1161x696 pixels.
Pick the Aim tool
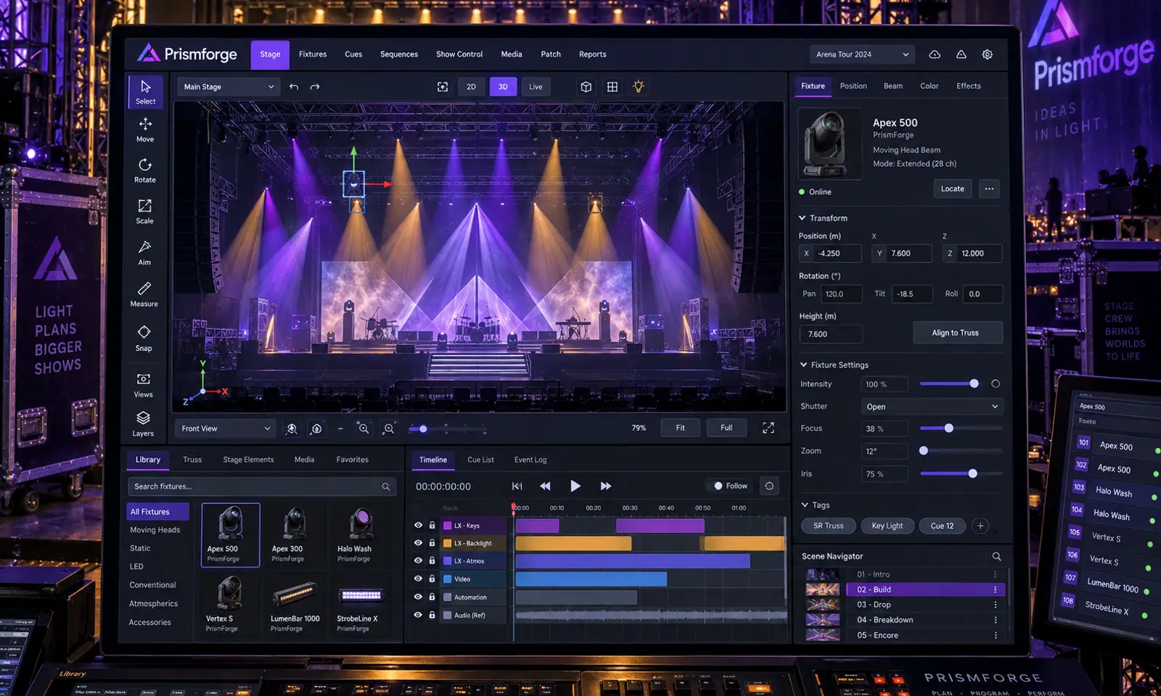tap(145, 253)
